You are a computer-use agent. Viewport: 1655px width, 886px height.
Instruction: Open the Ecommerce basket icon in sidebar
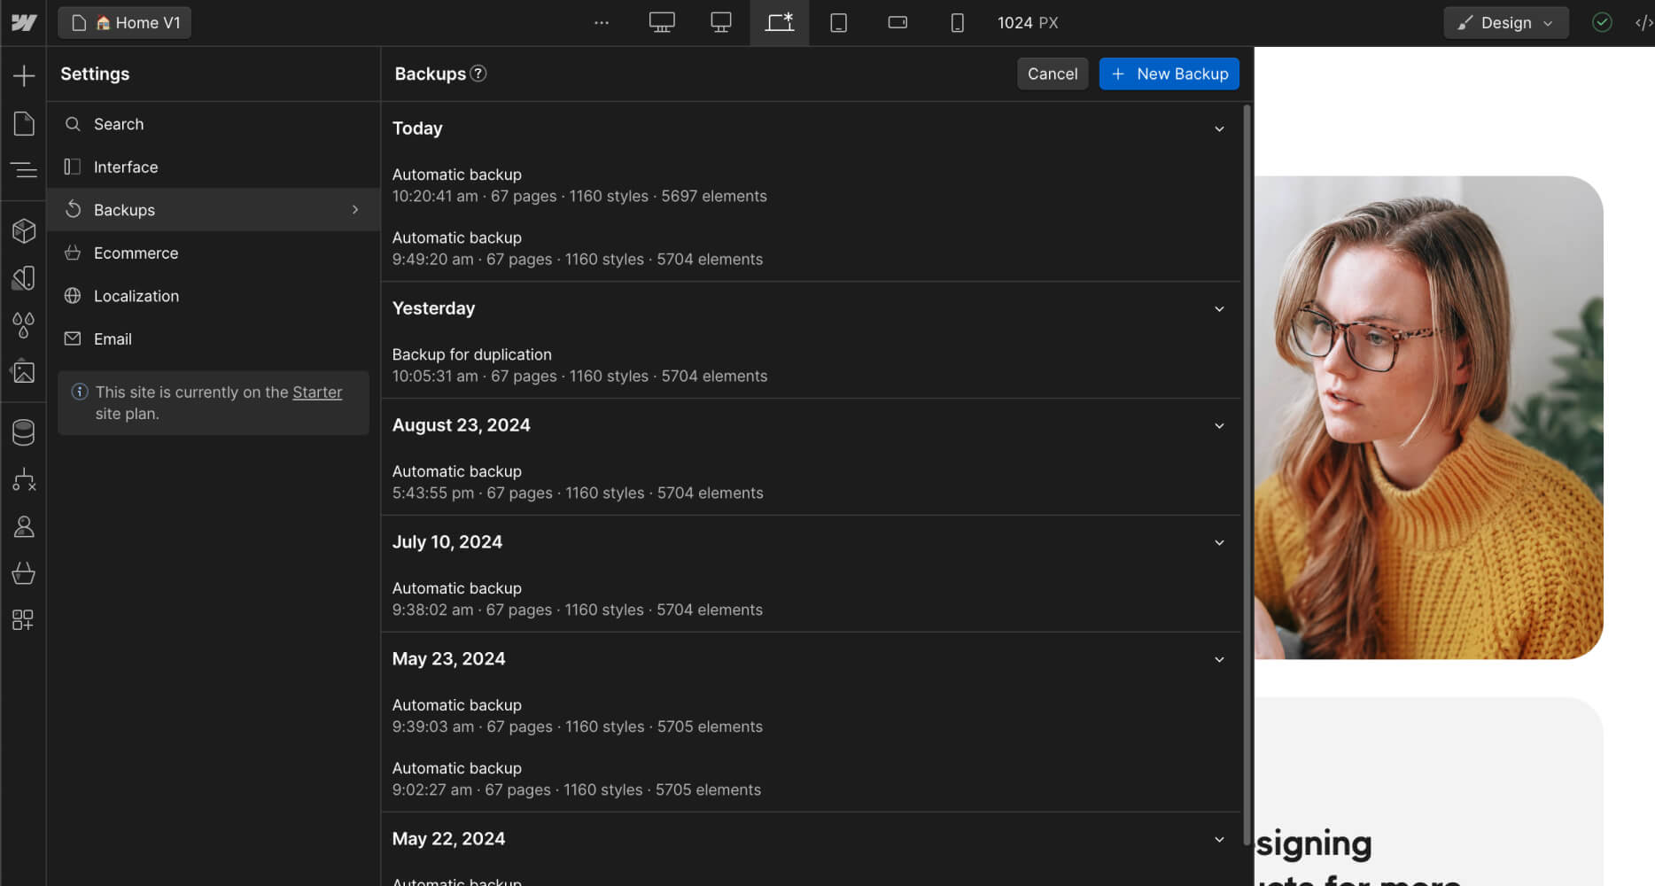click(x=24, y=573)
